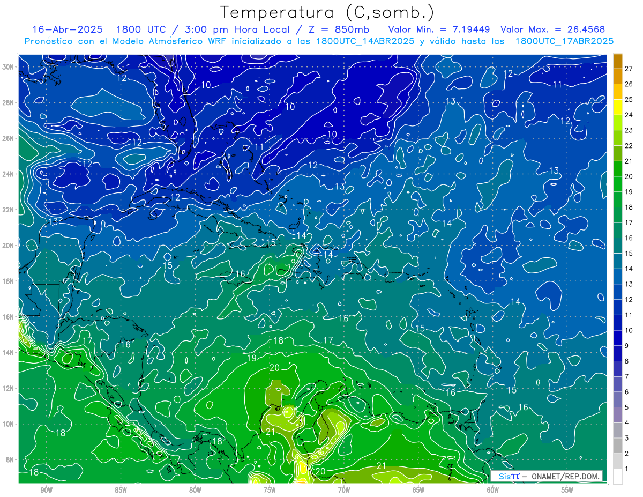Click the '12N' latitude axis label
Screen dimensions: 643x497
pos(9,388)
